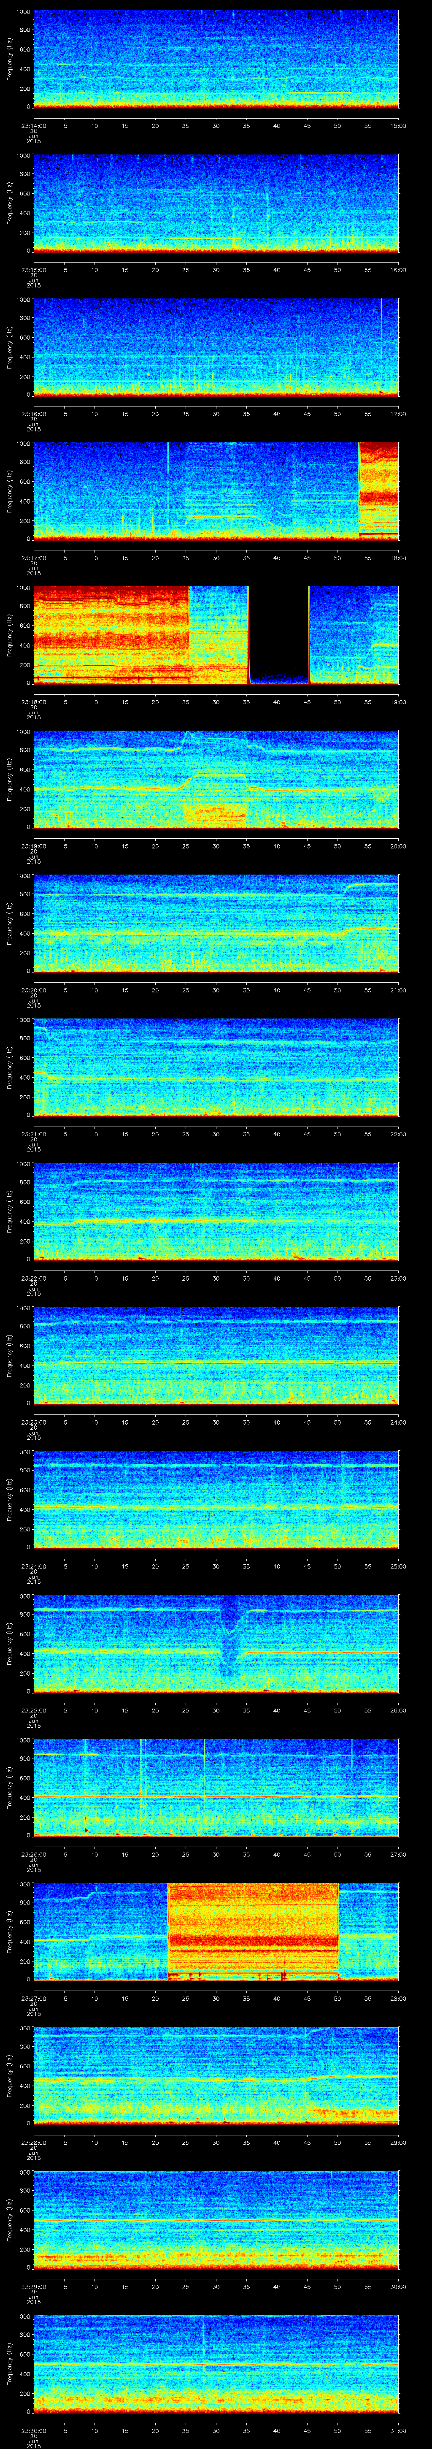The width and height of the screenshot is (432, 2449).
Task: Click the "23:19:00" start time label
Action: click(33, 846)
